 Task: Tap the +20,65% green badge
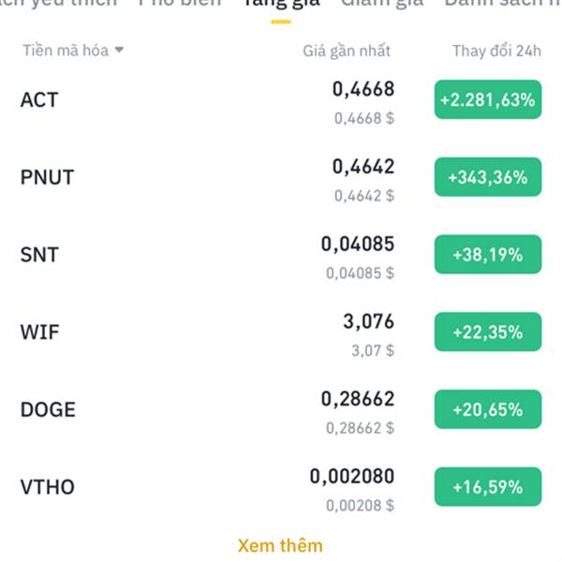point(488,409)
